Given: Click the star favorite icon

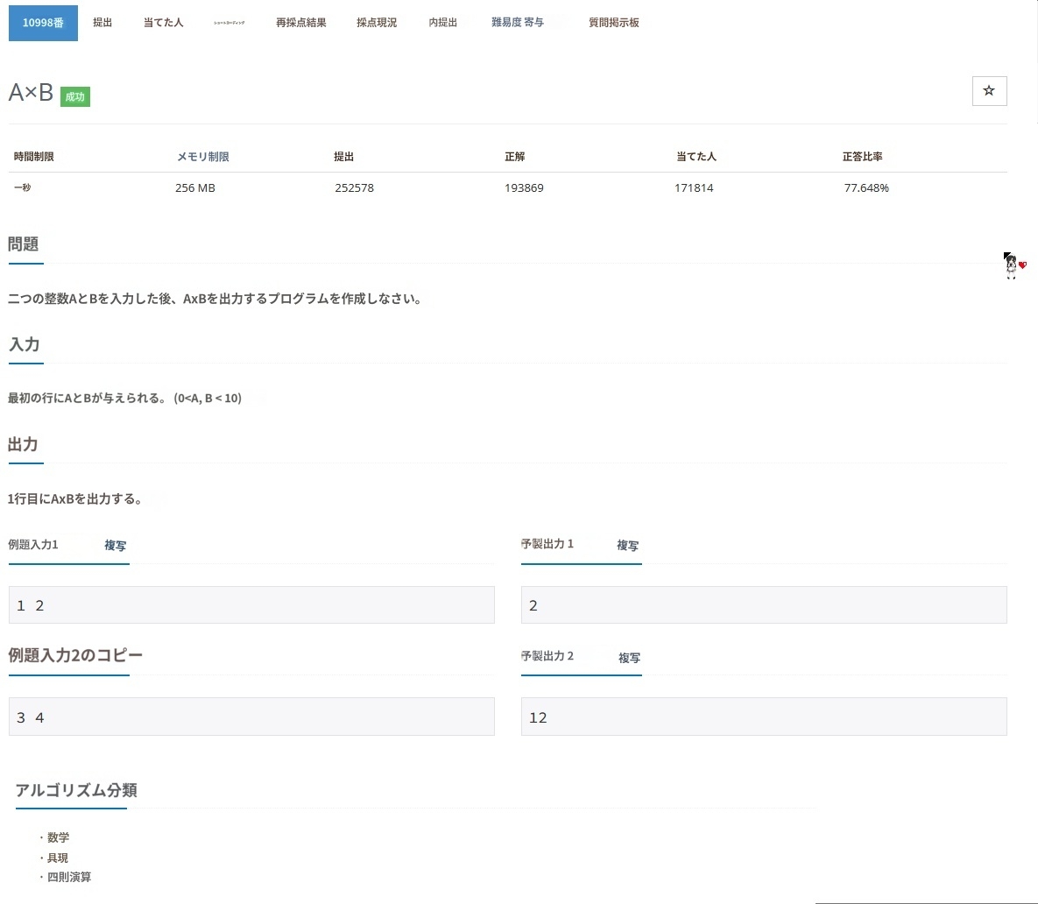Looking at the screenshot, I should click(x=989, y=91).
